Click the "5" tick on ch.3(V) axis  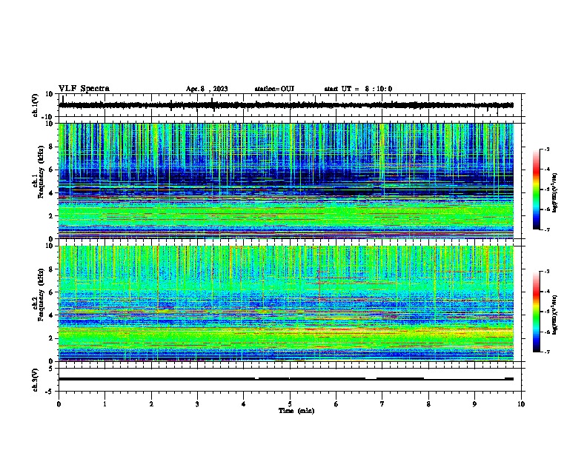(51, 368)
